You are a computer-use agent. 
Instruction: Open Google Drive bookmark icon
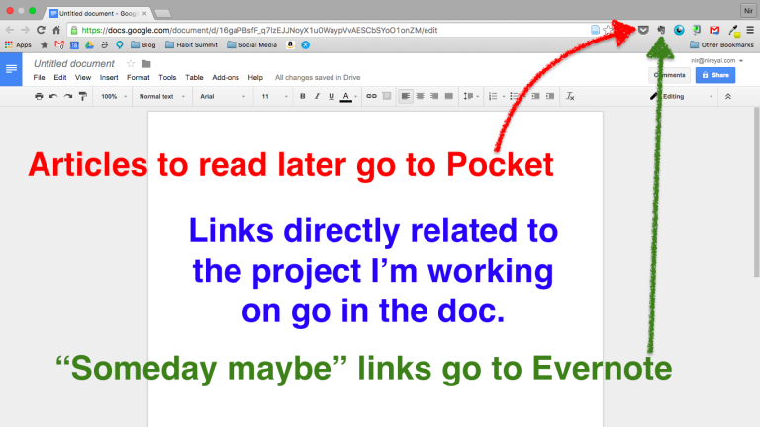[89, 45]
